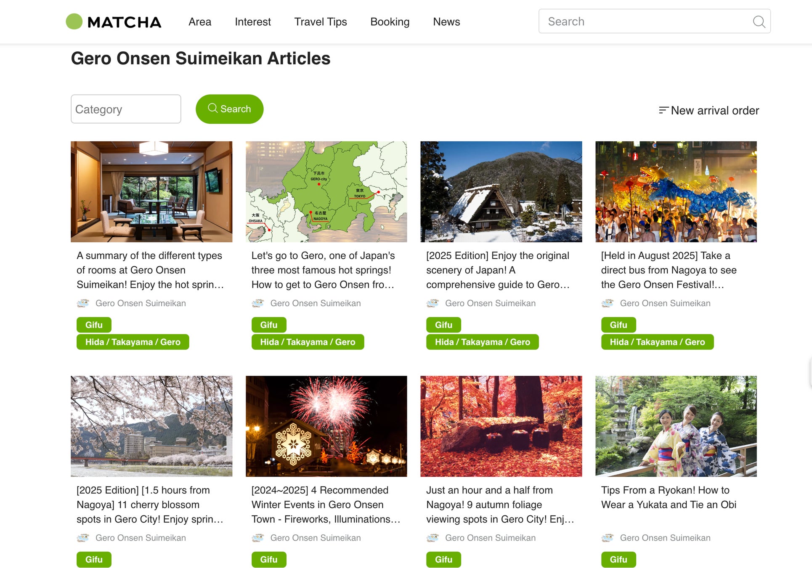Go to the Travel Tips menu
Viewport: 812px width, 568px height.
[321, 22]
